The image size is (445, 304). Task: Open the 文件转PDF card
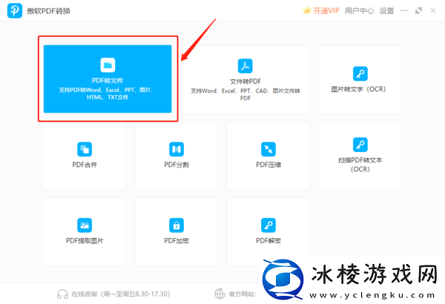click(x=245, y=80)
